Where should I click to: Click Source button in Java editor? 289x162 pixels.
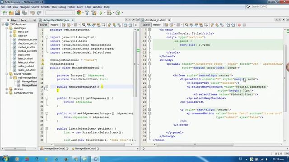tap(43, 25)
